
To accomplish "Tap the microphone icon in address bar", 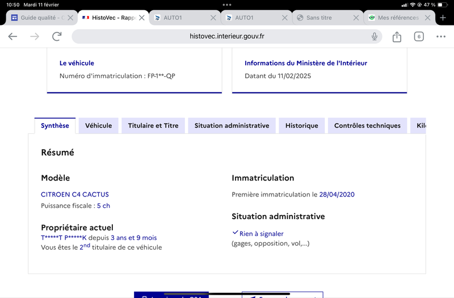I will click(x=375, y=36).
